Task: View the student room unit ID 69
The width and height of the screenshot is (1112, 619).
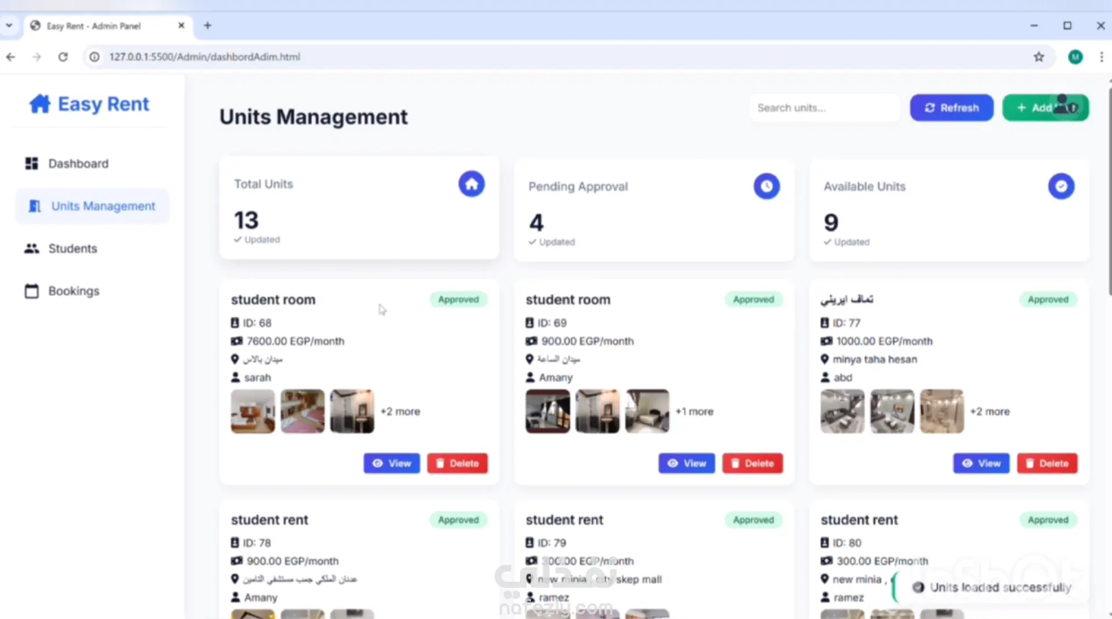Action: [x=686, y=463]
